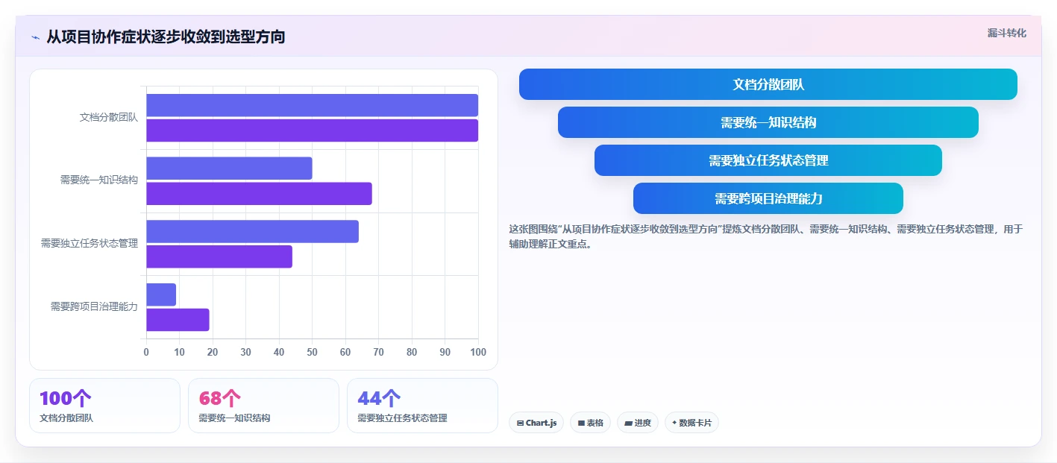Viewport: 1057px width, 463px height.
Task: Click the 数据卡片 tag chip
Action: pos(691,423)
